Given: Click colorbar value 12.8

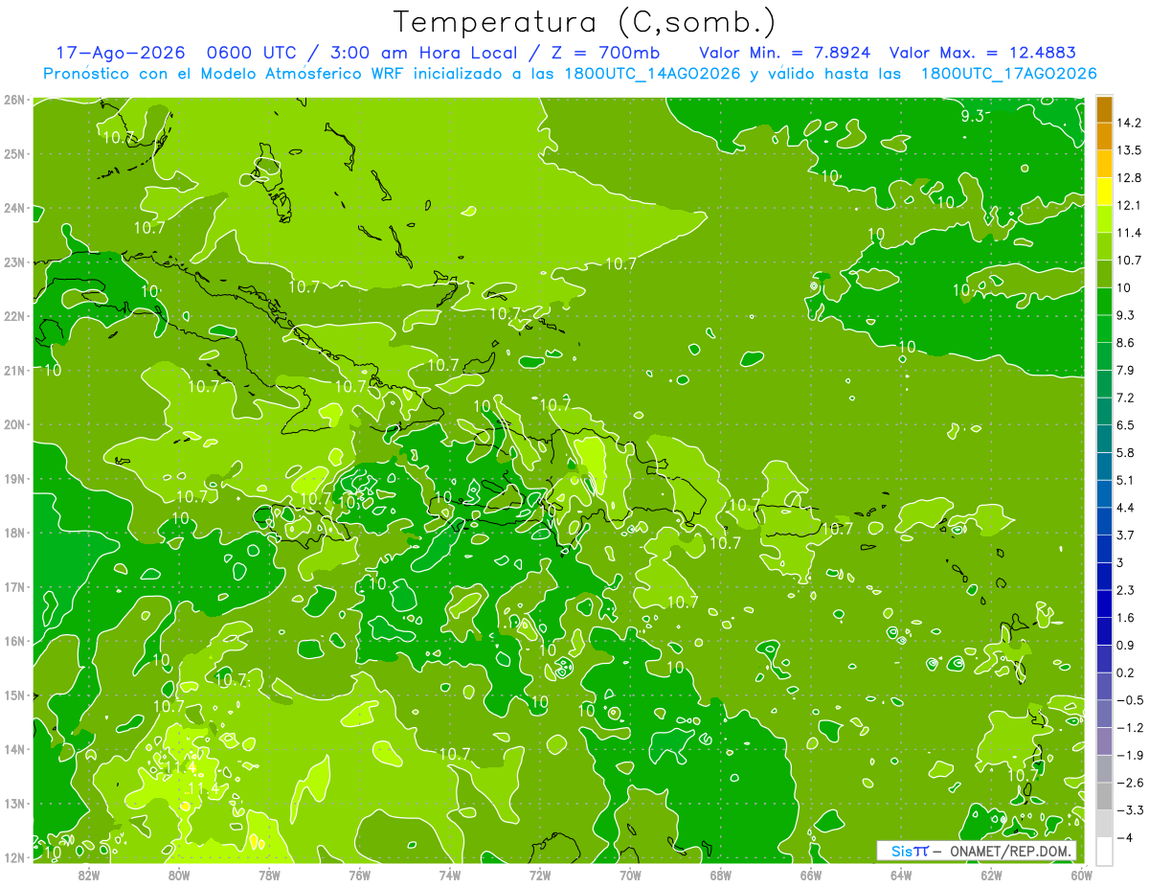Looking at the screenshot, I should click(x=1129, y=178).
